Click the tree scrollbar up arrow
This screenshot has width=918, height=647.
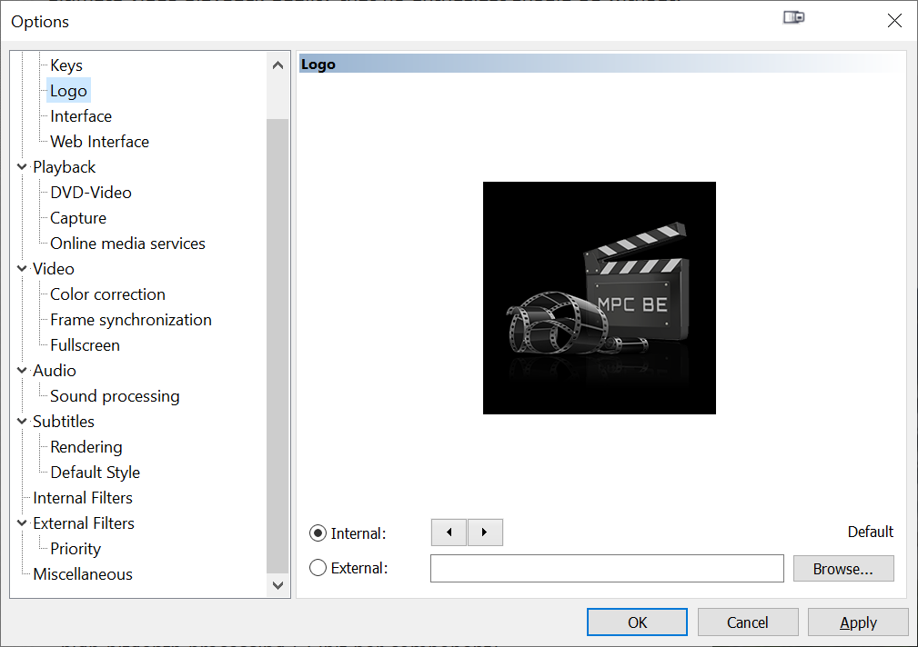coord(278,65)
